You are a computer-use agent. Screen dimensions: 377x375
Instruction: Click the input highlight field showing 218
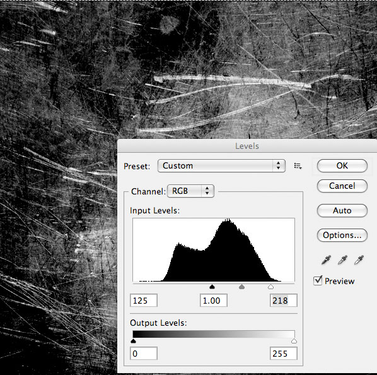(x=284, y=301)
